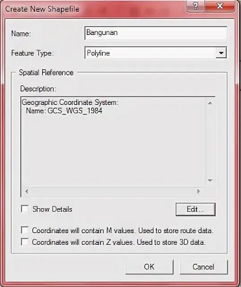Close the Create New Shapefile dialog
Screen dimensions: 241x287
219,6
